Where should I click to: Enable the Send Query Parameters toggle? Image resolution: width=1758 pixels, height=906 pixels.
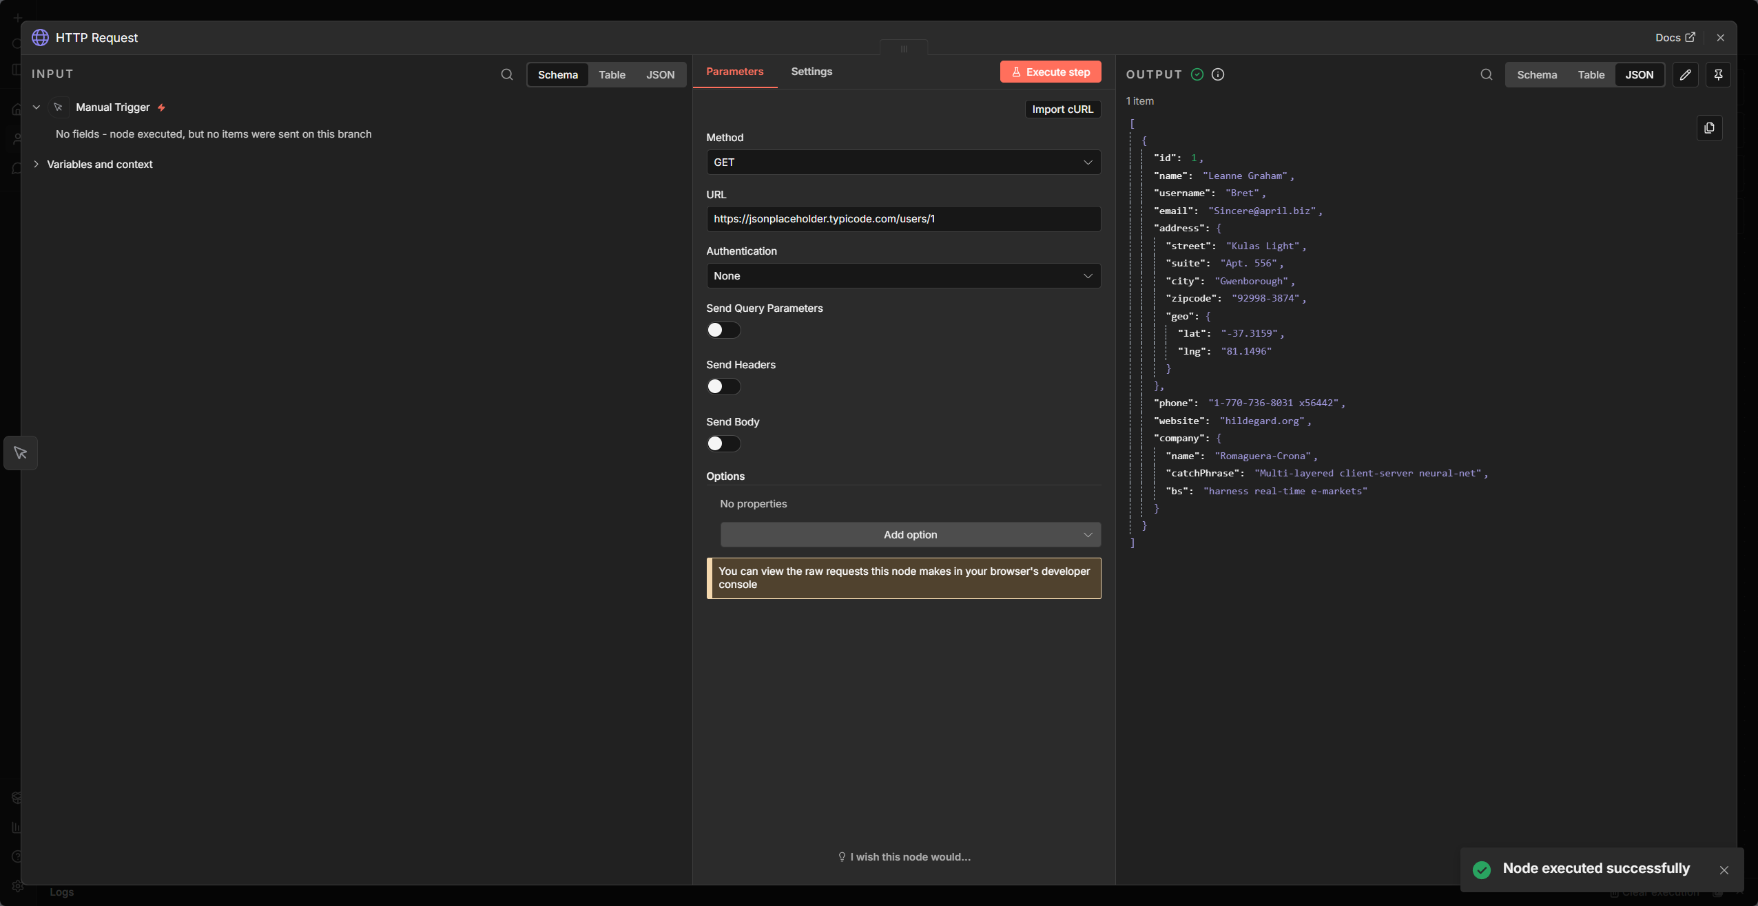[723, 330]
